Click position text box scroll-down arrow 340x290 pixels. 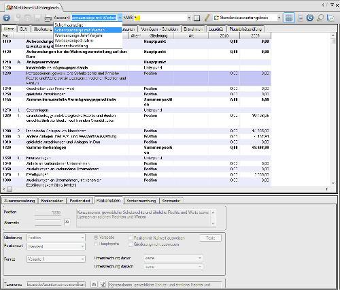213,224
